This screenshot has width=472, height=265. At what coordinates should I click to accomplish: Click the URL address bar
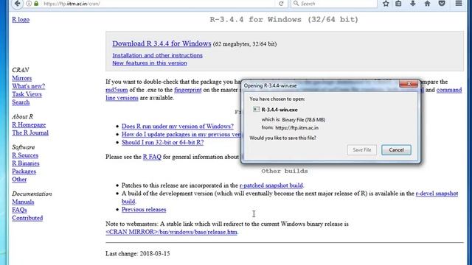click(x=156, y=4)
